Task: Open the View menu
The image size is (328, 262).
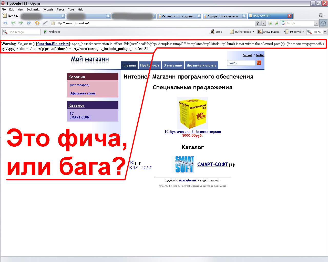Action: click(x=20, y=9)
